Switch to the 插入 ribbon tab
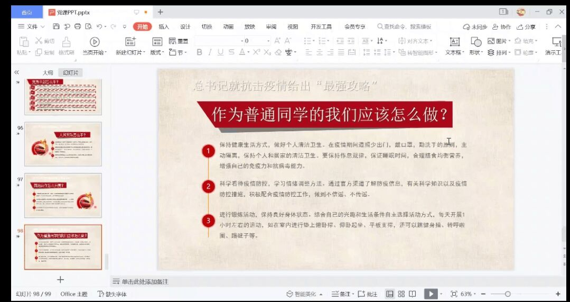This screenshot has width=570, height=302. tap(164, 26)
